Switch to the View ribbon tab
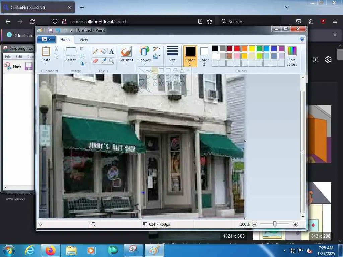 coord(84,40)
